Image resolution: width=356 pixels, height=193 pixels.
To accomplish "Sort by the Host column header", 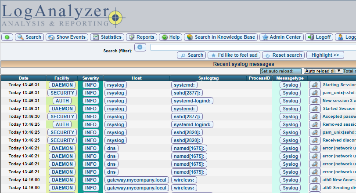I will point(137,78).
